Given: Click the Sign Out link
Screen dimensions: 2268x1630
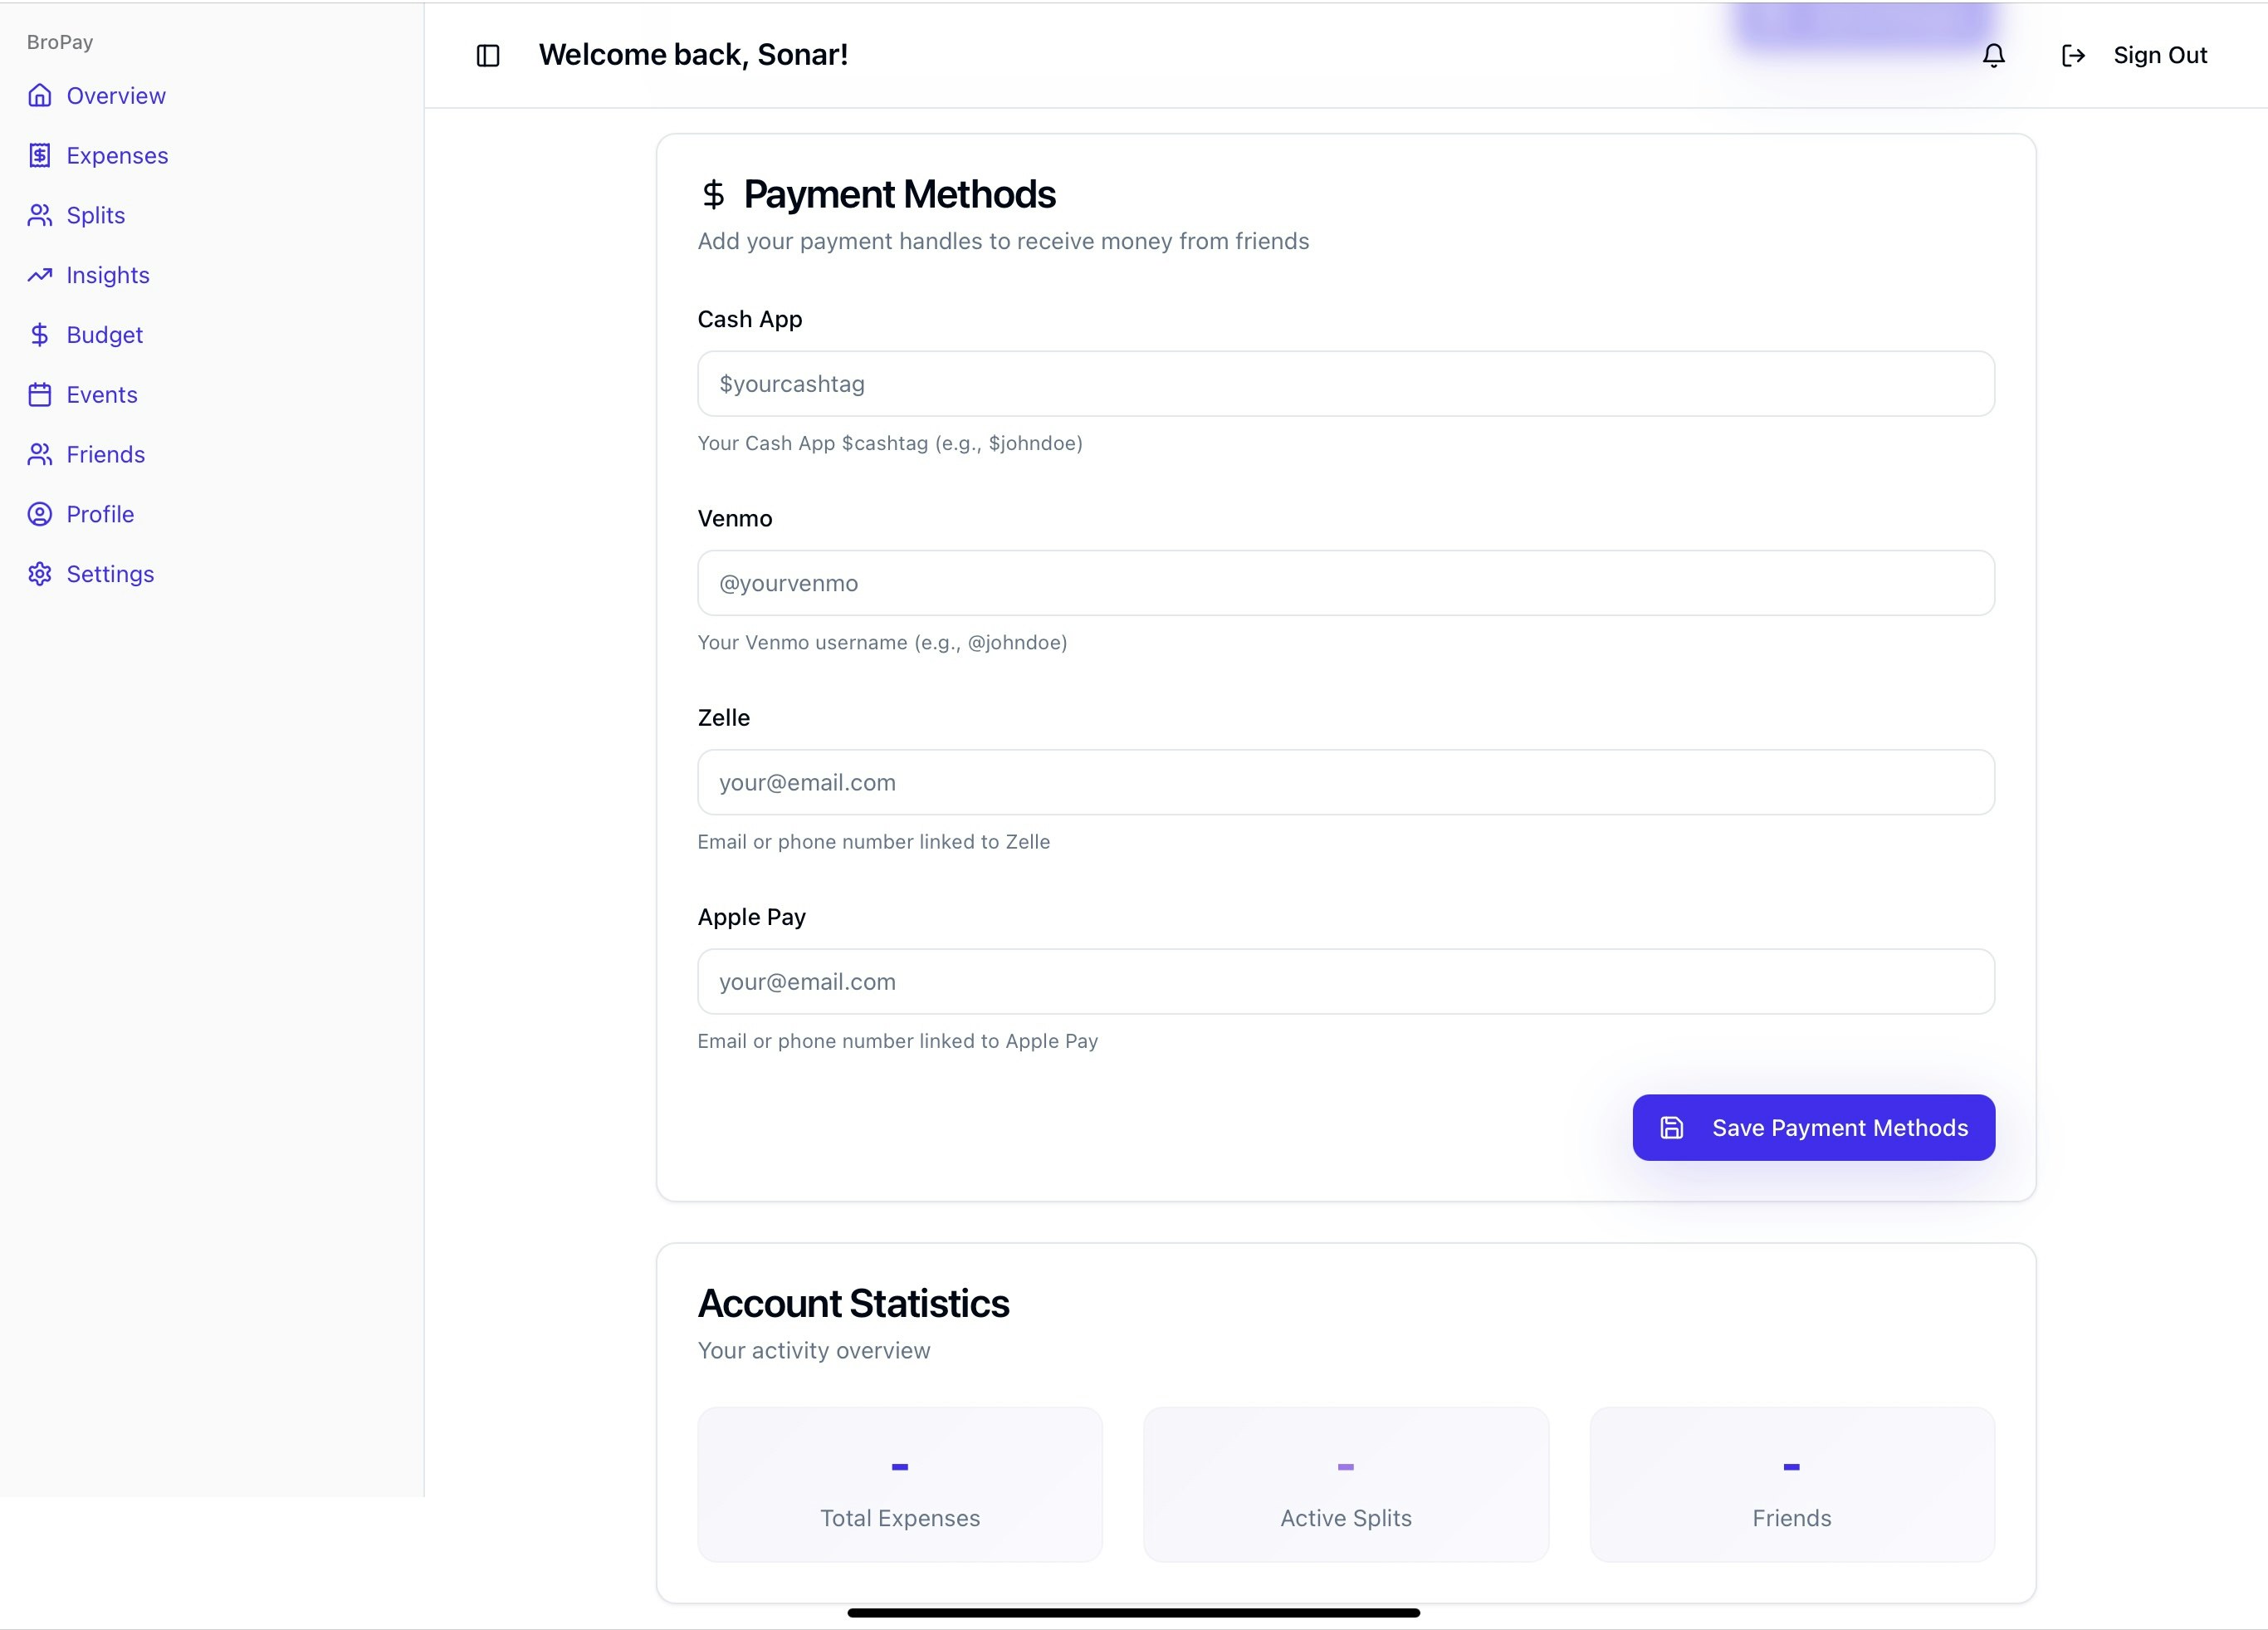Looking at the screenshot, I should [x=2160, y=55].
